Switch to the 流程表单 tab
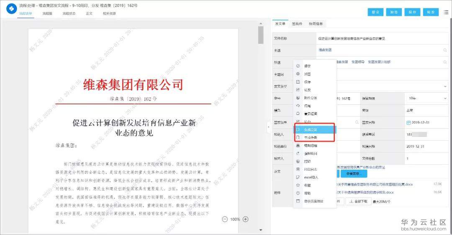This screenshot has height=235, width=452. coord(26,13)
